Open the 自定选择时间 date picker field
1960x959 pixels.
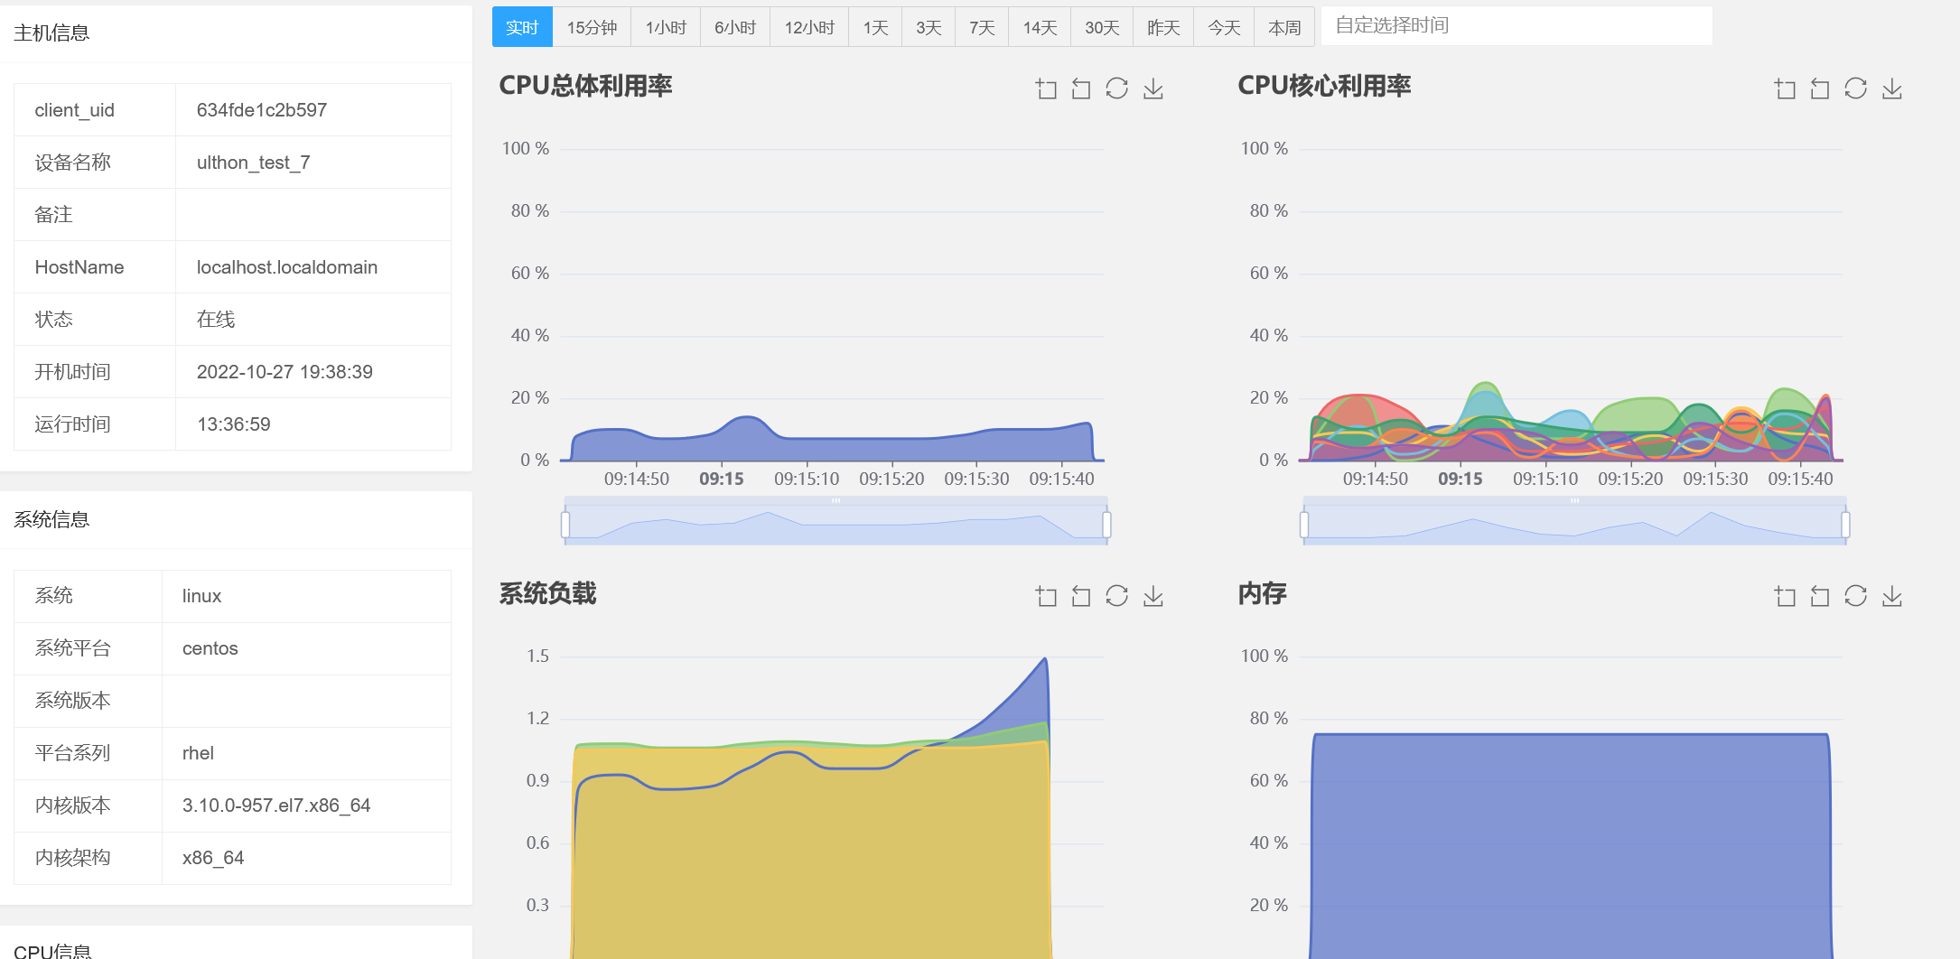tap(1517, 26)
